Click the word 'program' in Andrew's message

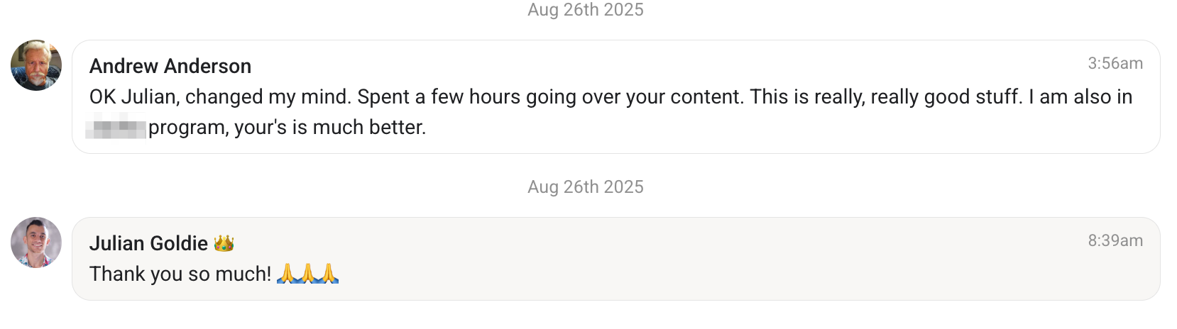pos(189,129)
